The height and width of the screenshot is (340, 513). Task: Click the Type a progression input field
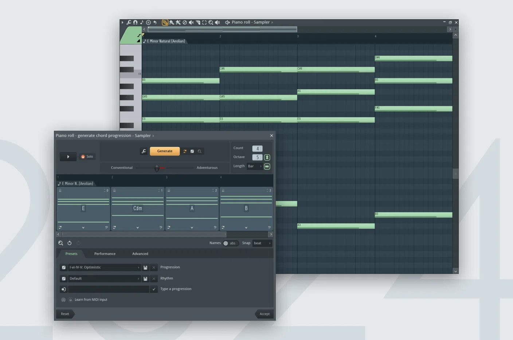coord(109,289)
